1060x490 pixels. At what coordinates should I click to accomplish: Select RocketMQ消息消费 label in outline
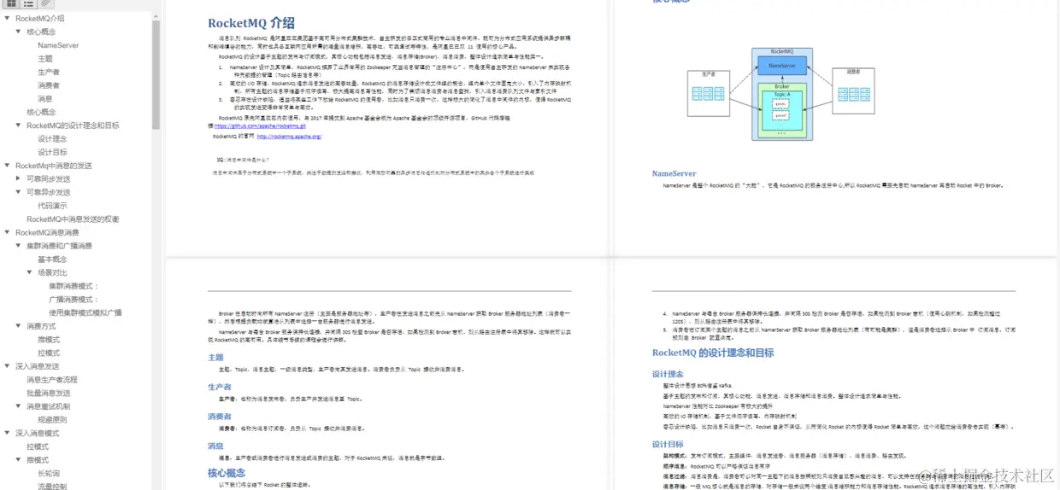coord(47,232)
